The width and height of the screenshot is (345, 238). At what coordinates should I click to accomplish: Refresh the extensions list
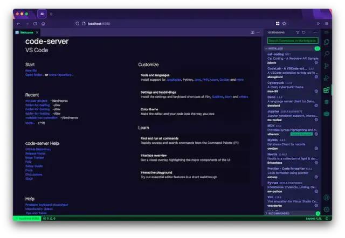point(303,32)
